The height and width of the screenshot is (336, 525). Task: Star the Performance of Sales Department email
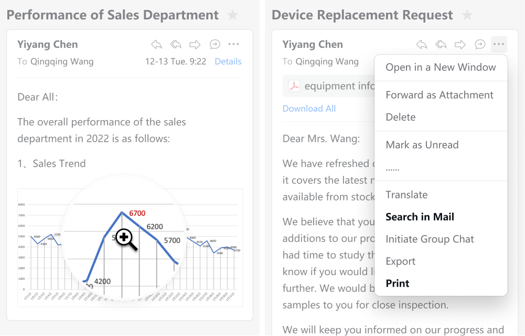(233, 15)
